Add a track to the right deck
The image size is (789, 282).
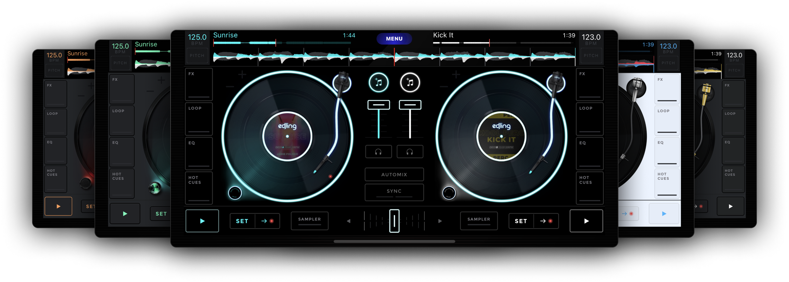[x=410, y=82]
